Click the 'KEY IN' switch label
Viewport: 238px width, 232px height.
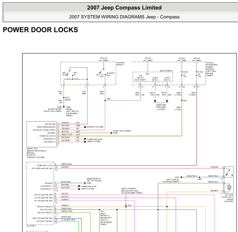[x=75, y=74]
